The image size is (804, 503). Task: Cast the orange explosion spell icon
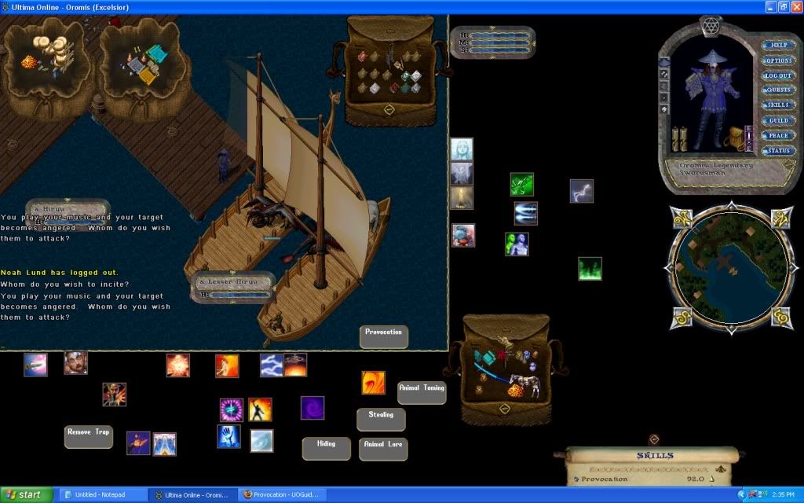(x=178, y=365)
